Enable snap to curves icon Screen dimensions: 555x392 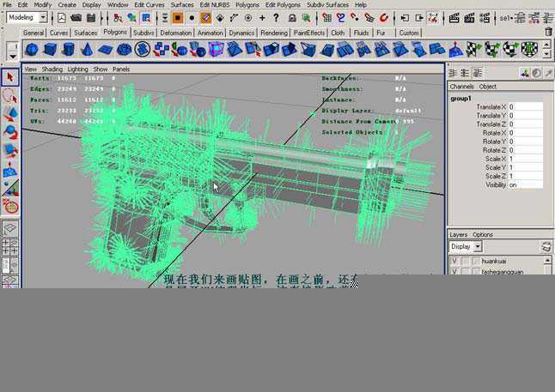[341, 18]
